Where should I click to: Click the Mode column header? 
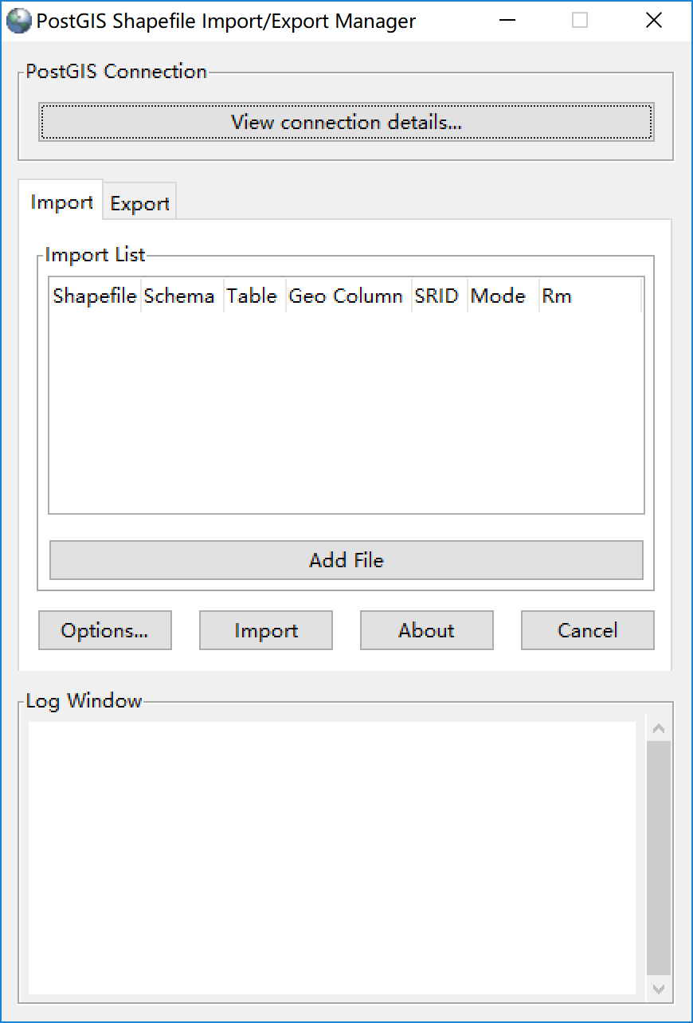coord(499,296)
